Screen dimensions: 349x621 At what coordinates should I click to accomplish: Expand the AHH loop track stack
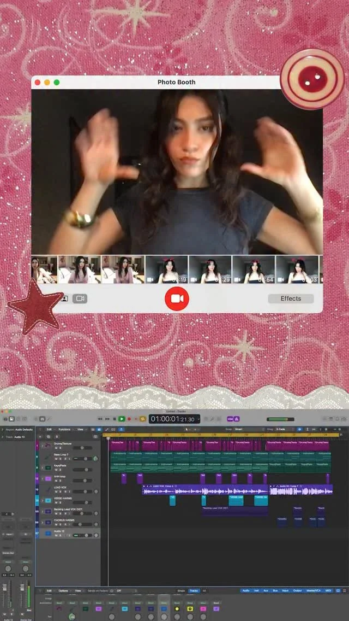tap(43, 478)
